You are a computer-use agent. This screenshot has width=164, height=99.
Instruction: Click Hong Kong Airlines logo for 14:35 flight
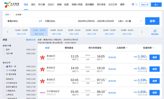click(42, 69)
